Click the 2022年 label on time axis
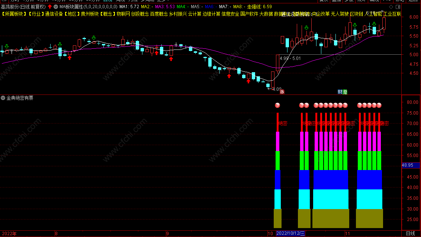Image resolution: width=421 pixels, height=237 pixels. point(9,234)
